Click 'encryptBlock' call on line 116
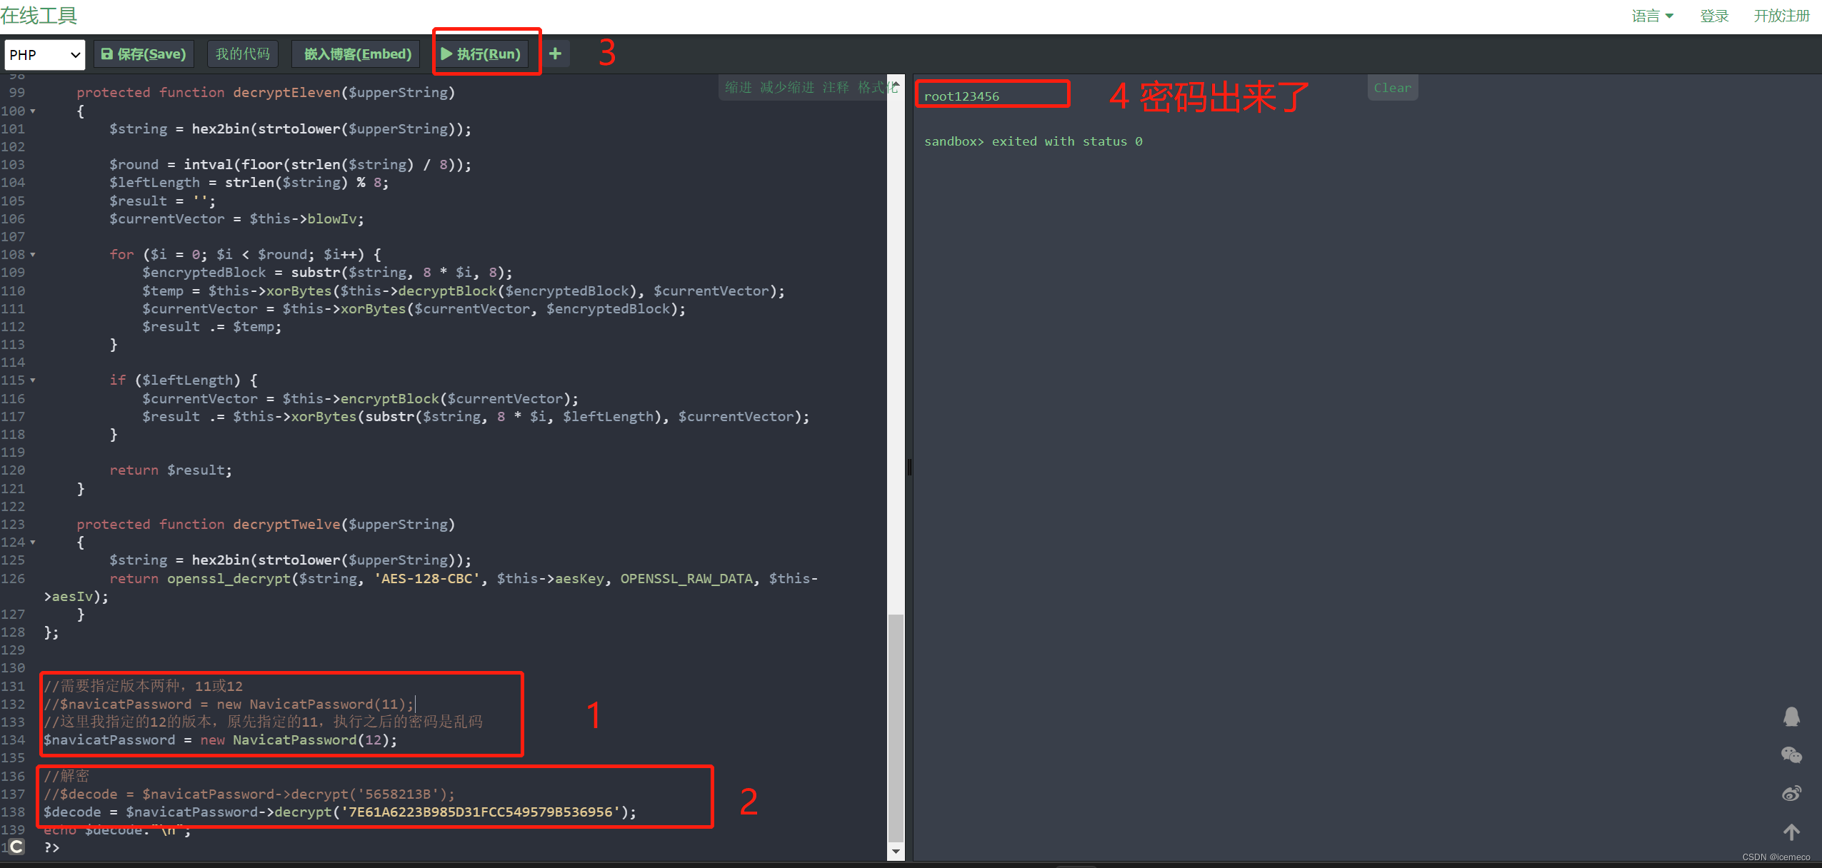The image size is (1822, 868). pyautogui.click(x=389, y=399)
